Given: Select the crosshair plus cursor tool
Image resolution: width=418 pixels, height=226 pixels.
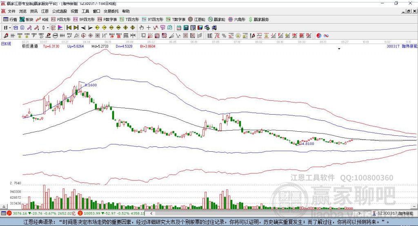Looking at the screenshot, I should click(x=149, y=28).
